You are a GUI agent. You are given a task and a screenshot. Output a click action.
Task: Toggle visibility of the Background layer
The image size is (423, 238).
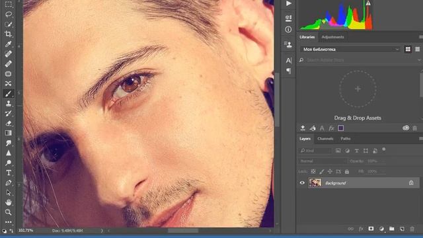pos(302,183)
